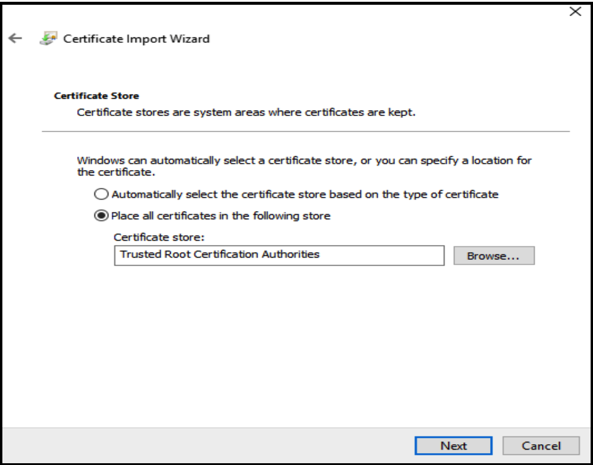Click the 'Trusted Root Certification Authorities' store name

tap(219, 255)
